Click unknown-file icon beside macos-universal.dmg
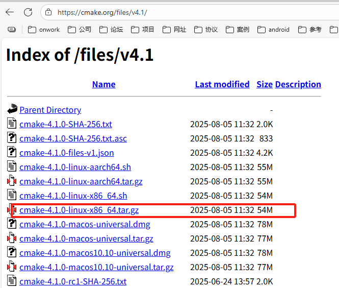Screen dimensions: 339x288 tap(12, 223)
